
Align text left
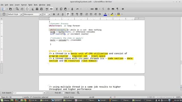[68, 14]
